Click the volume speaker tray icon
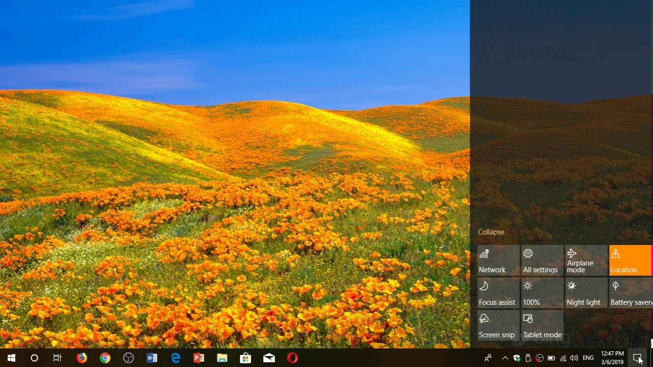 point(574,358)
